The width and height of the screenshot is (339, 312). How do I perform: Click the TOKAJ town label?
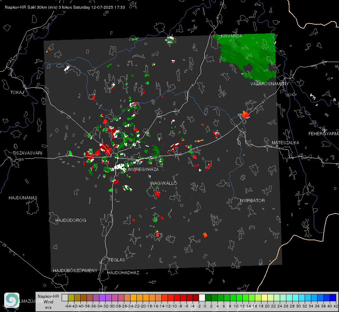[x=17, y=93]
